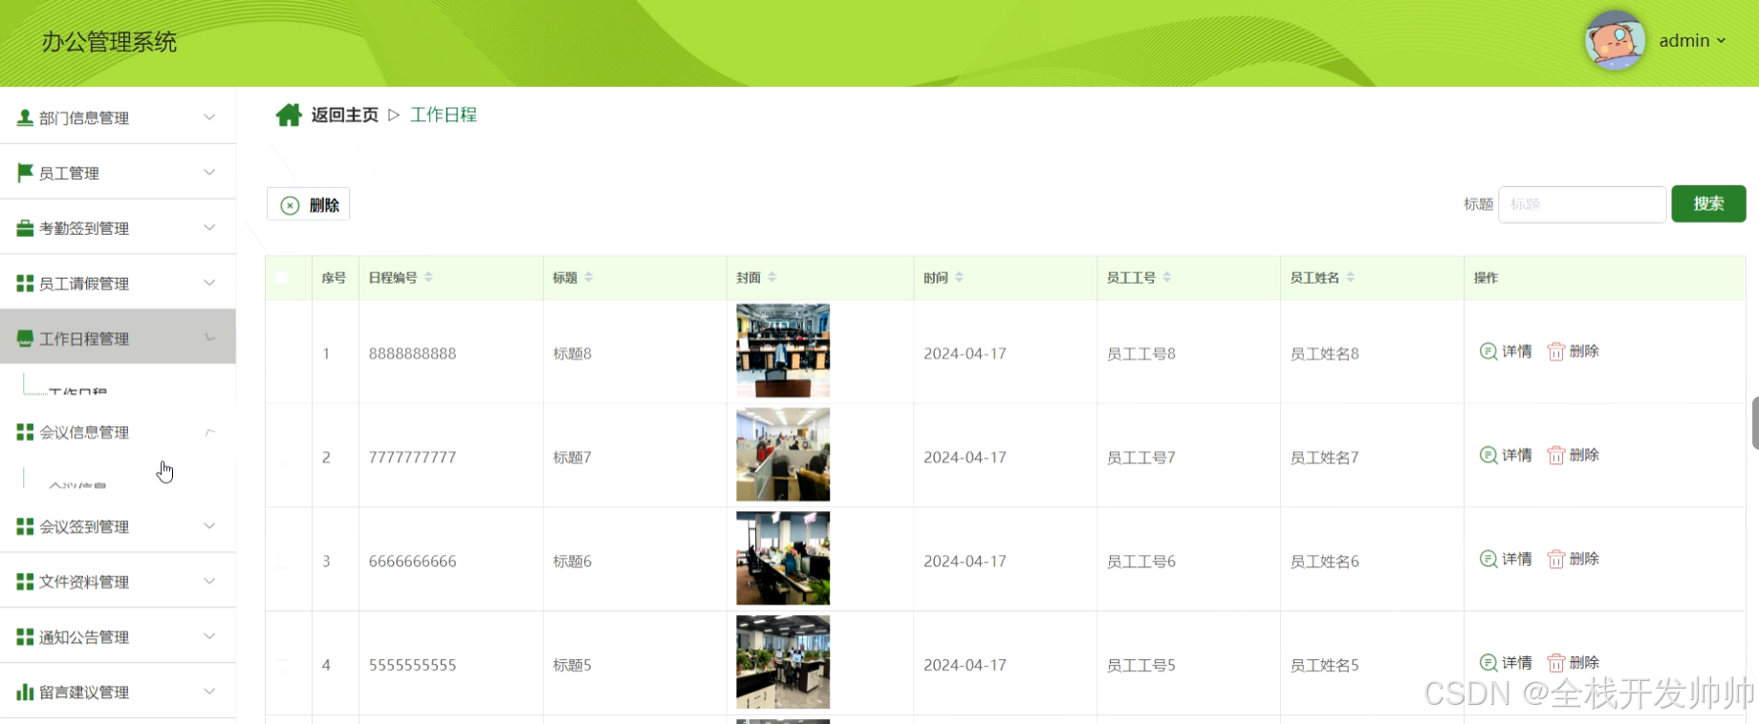Click the 会议签到管理 grid icon
The width and height of the screenshot is (1759, 724).
(25, 526)
